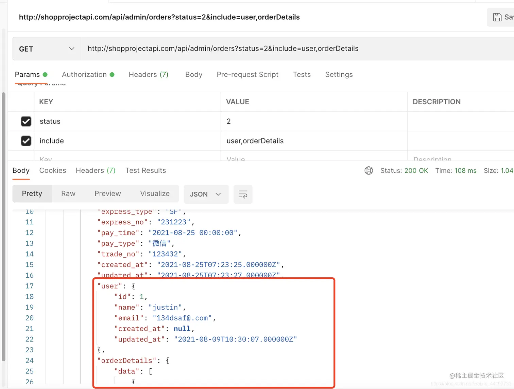Click the DESCRIPTION column header
Viewport: 514px width, 389px height.
[436, 102]
